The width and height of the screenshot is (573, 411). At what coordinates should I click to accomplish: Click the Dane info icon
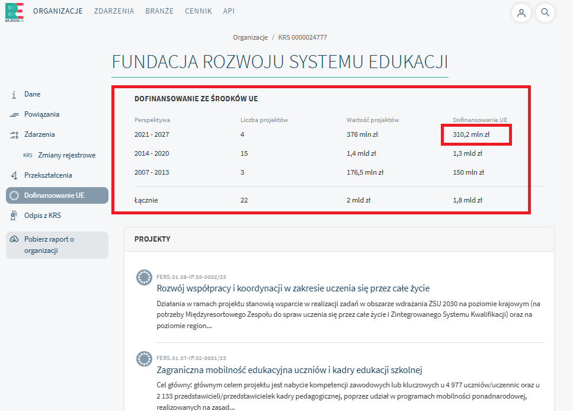point(14,95)
